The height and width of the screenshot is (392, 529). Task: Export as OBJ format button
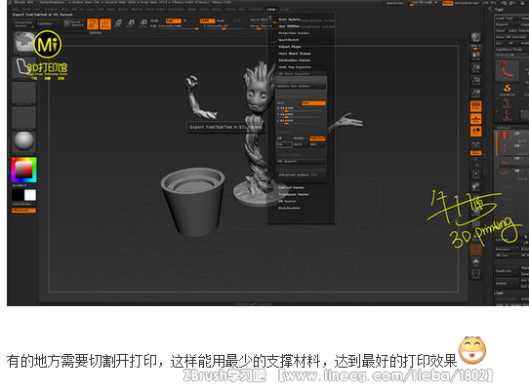pos(317,144)
